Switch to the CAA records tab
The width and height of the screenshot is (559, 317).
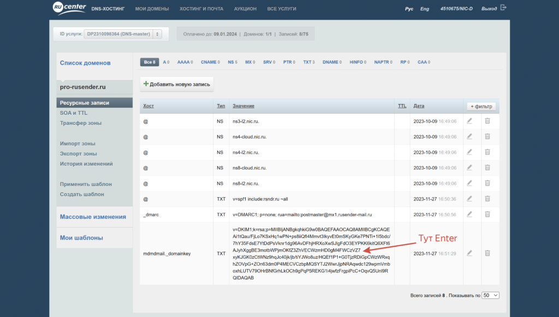click(424, 62)
